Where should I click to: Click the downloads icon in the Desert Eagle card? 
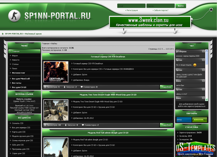66,125
